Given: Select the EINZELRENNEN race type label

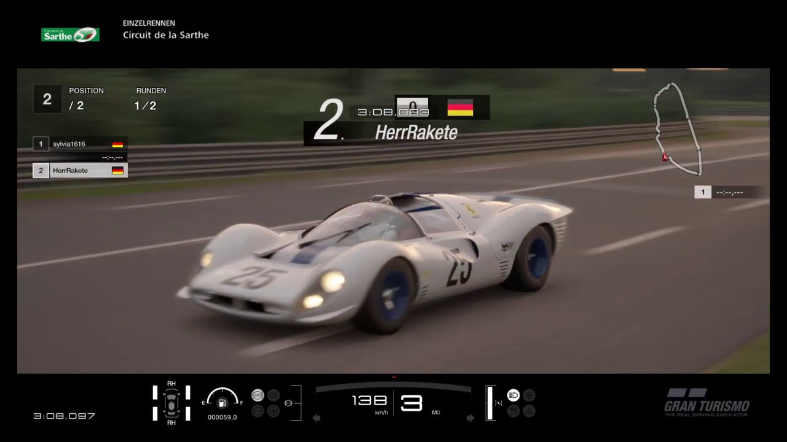Looking at the screenshot, I should pos(149,23).
